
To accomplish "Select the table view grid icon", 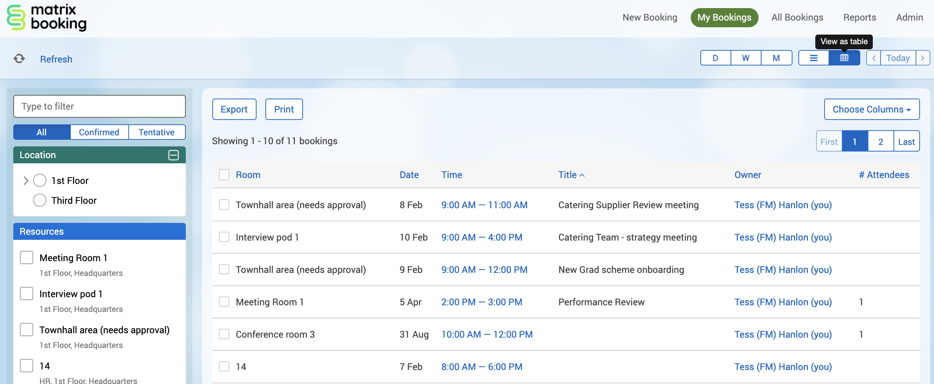I will tap(844, 58).
